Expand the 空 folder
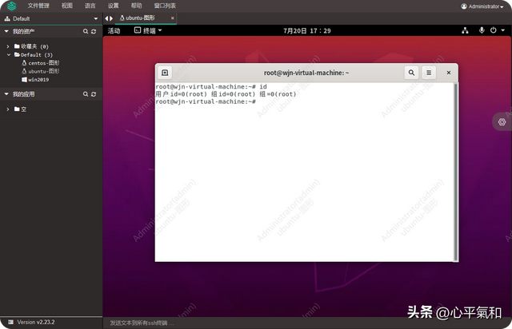Screen dimensions: 512x329 8,109
